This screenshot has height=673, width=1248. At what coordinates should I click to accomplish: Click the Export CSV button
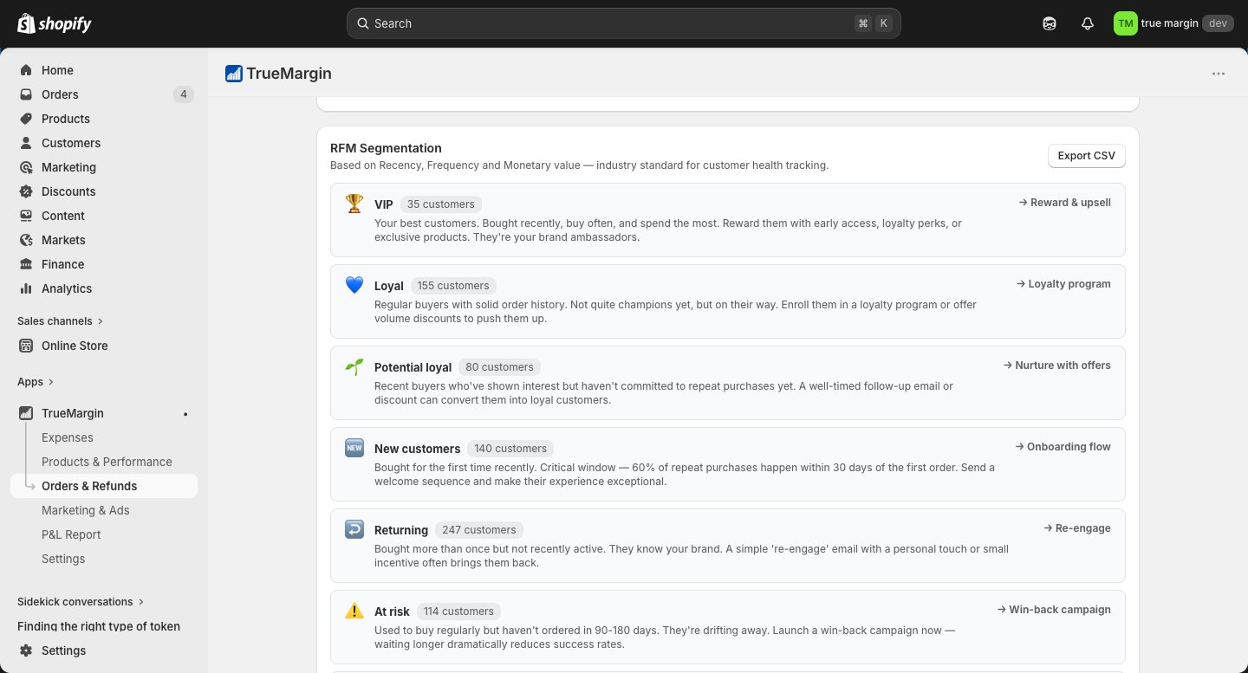(x=1087, y=156)
